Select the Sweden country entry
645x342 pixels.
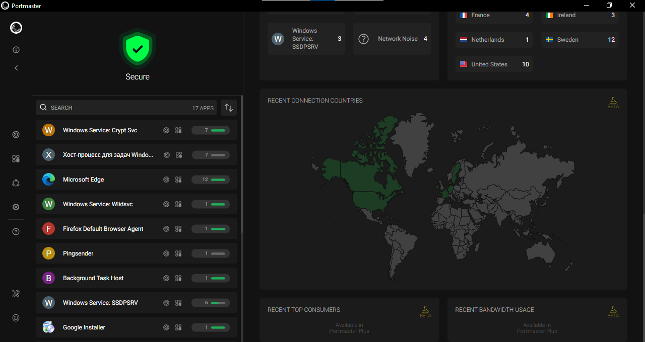(x=580, y=40)
